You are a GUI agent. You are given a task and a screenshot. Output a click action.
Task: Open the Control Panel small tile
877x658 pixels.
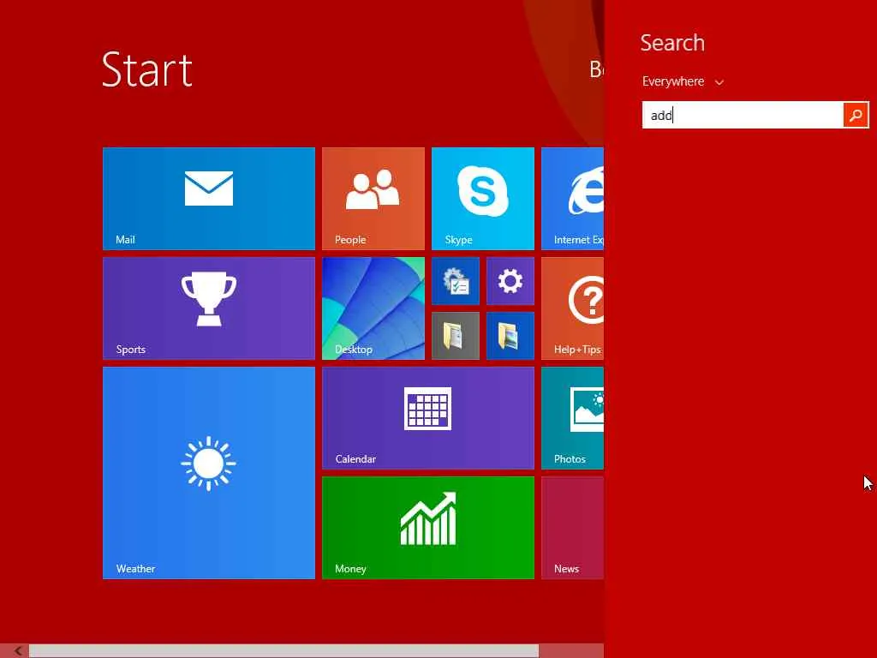tap(456, 281)
